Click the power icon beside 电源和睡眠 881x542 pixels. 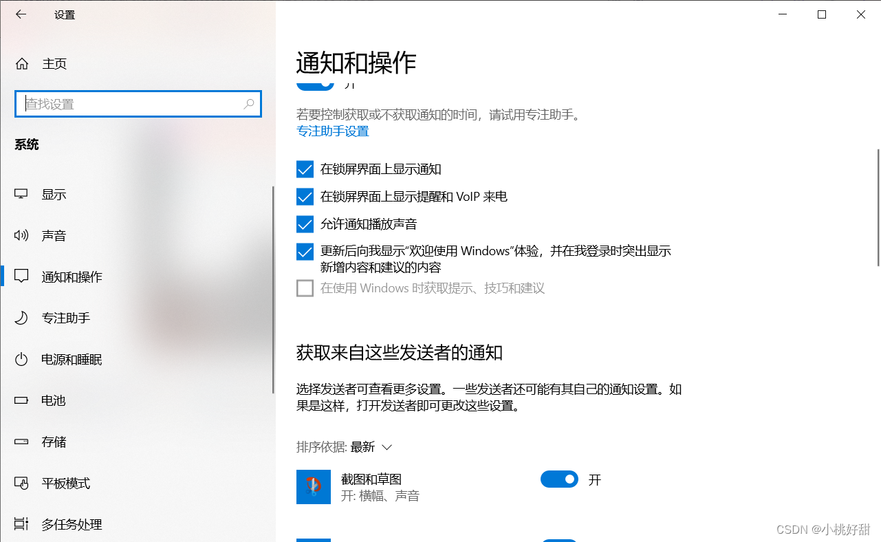[x=21, y=359]
